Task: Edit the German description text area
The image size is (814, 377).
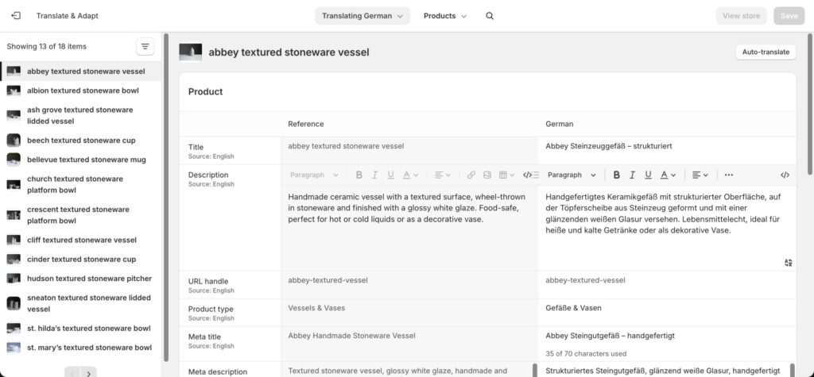Action: pyautogui.click(x=667, y=228)
